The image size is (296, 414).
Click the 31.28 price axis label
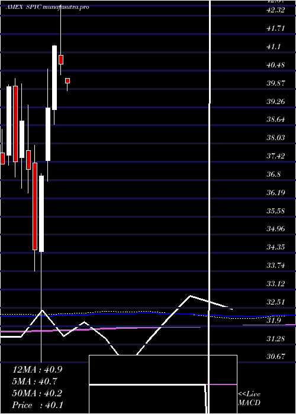[276, 339]
